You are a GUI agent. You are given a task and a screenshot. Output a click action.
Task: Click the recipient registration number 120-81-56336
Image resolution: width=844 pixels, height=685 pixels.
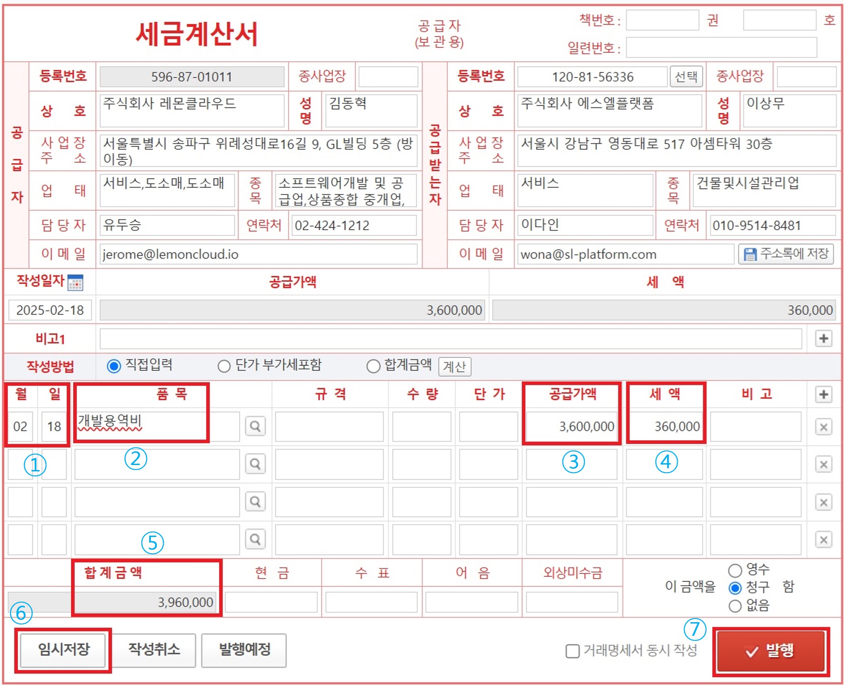592,77
